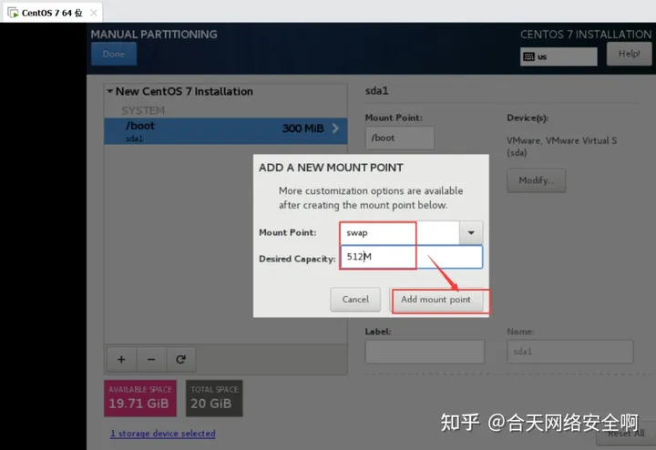Screen dimensions: 656x450
Task: Open the Help! button
Action: point(630,54)
